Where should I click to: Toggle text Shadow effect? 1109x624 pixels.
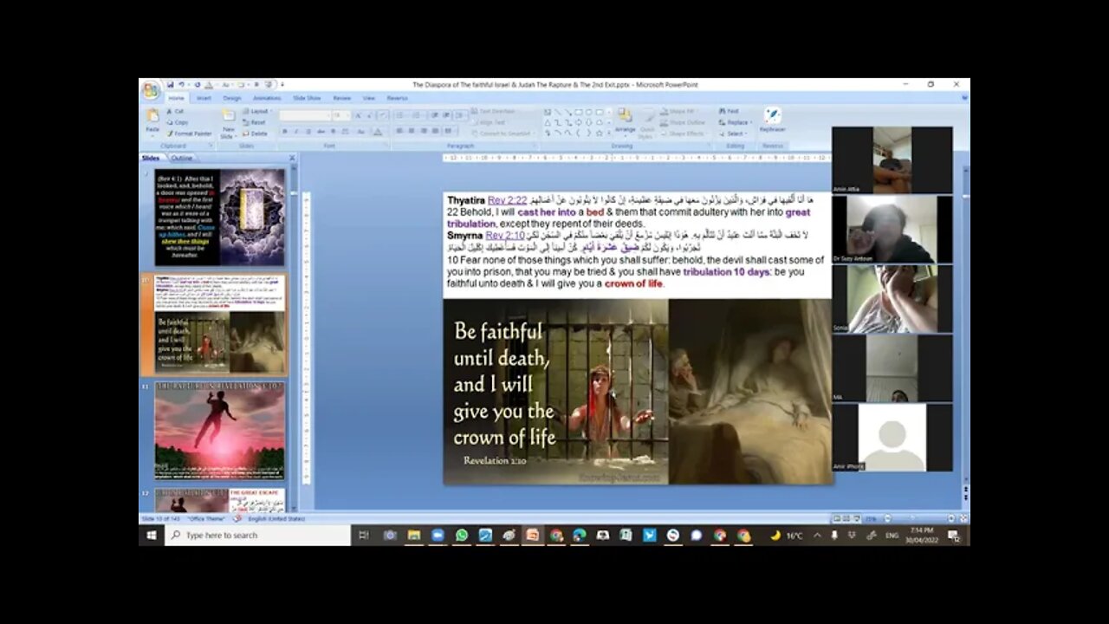coord(333,132)
